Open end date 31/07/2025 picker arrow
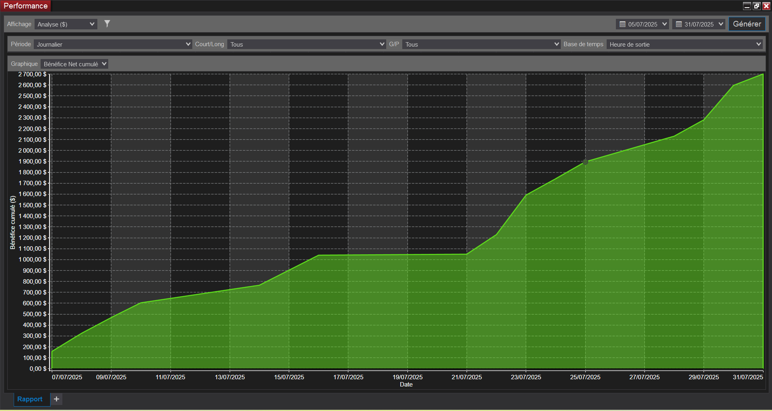 pyautogui.click(x=721, y=25)
